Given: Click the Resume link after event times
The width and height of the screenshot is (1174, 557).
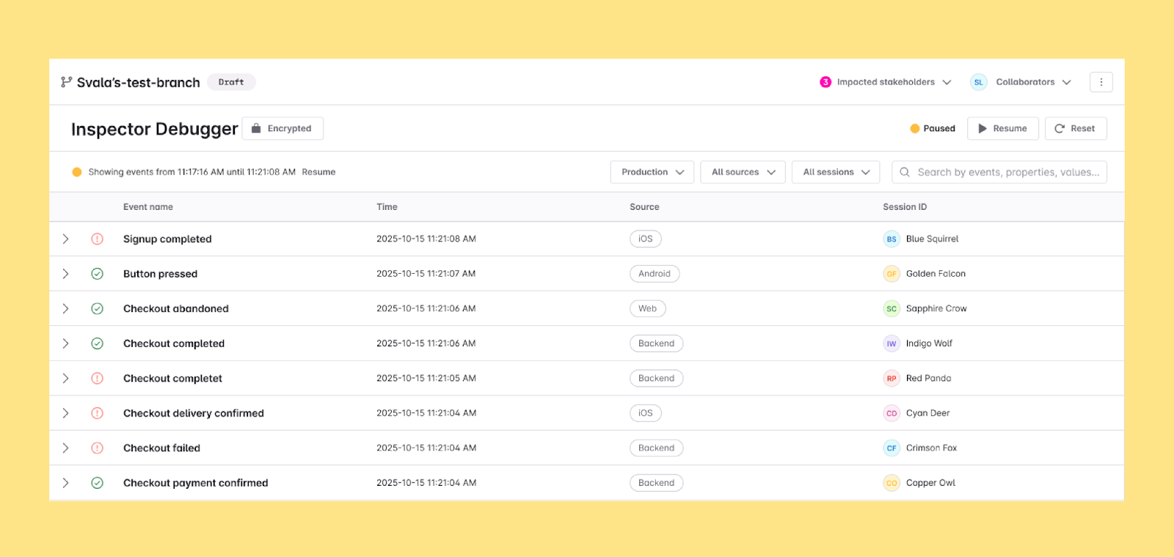Looking at the screenshot, I should (x=318, y=172).
